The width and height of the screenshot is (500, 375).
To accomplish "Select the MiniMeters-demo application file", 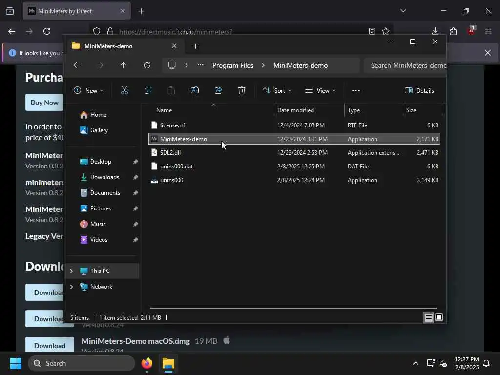I will pos(294,139).
